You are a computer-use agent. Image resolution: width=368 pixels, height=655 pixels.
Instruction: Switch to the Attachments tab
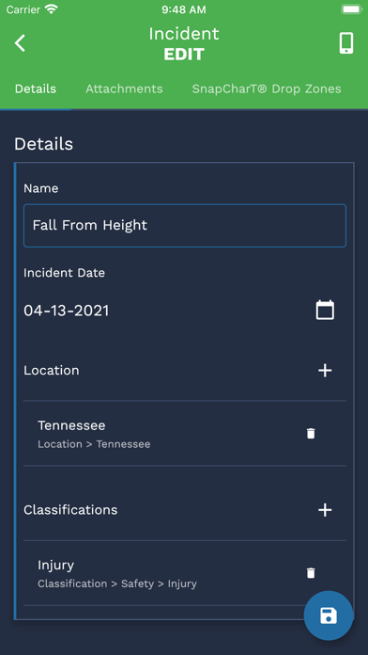124,89
